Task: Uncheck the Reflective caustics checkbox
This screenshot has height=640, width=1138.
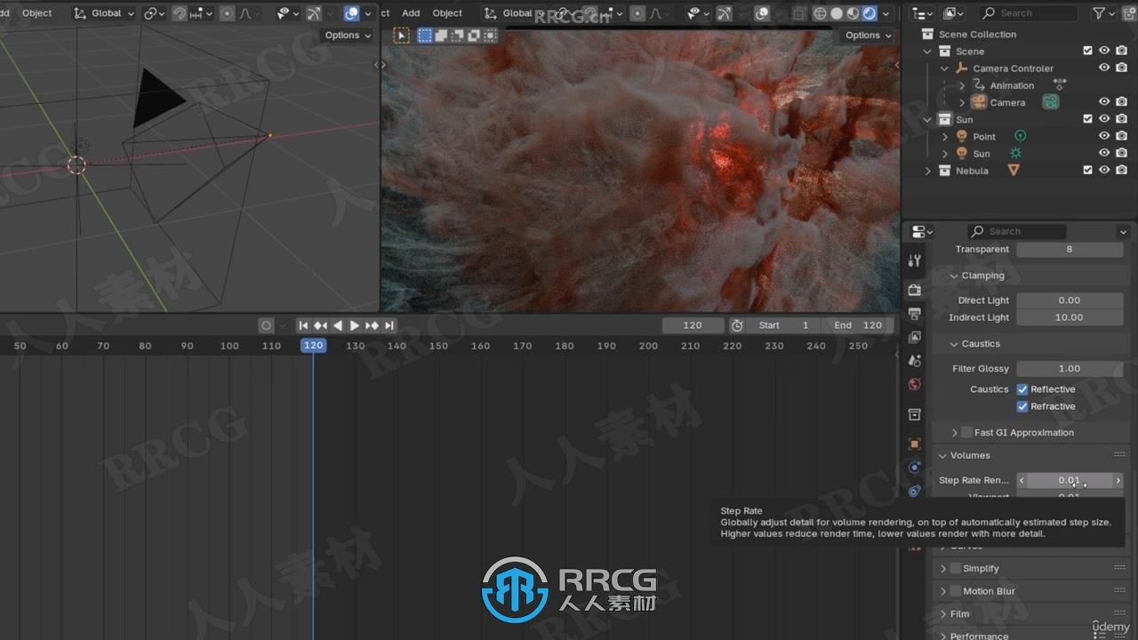Action: 1022,389
